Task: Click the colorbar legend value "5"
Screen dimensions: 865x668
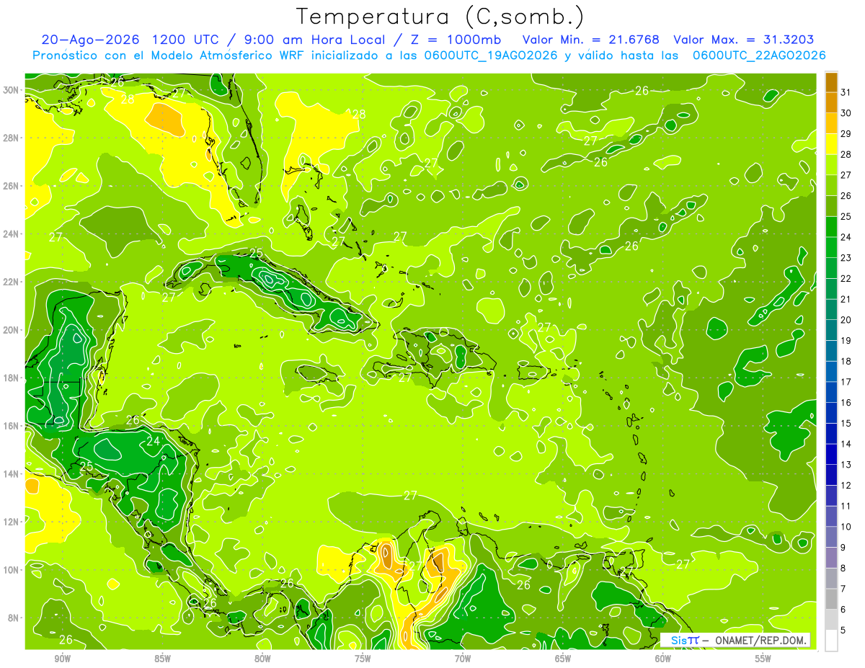Action: (844, 630)
